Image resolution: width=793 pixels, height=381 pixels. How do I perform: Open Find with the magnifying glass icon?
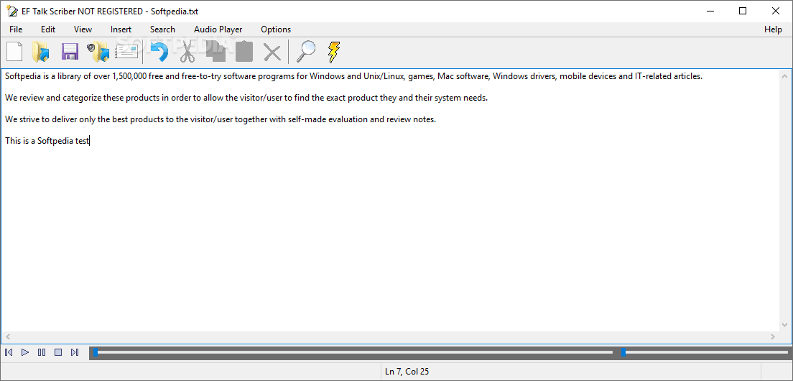305,52
